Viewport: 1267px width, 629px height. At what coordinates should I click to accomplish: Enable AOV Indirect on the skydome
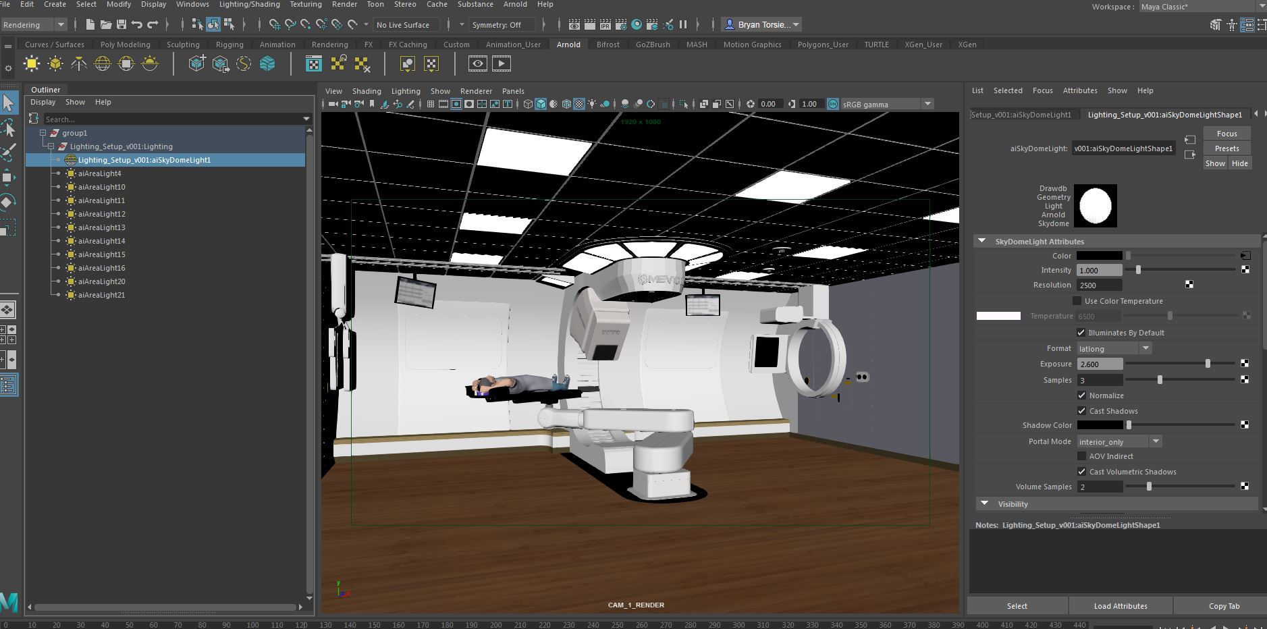pos(1081,456)
